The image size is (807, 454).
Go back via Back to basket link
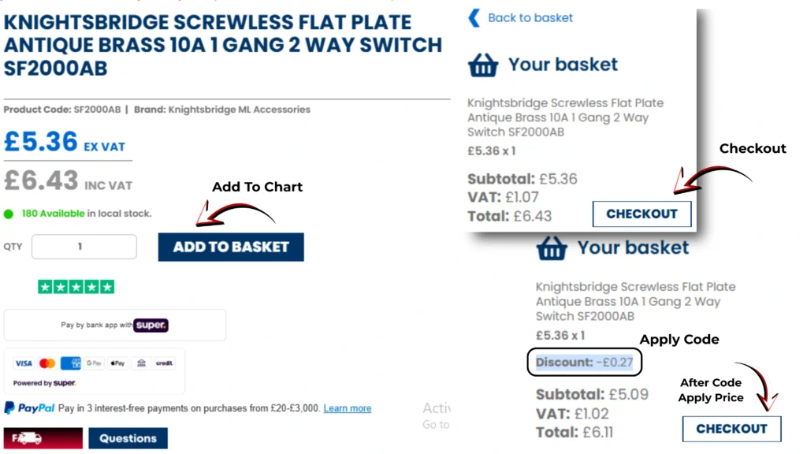[x=530, y=17]
